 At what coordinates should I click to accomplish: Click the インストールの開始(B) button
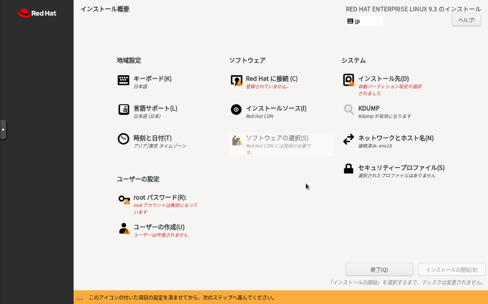451,270
